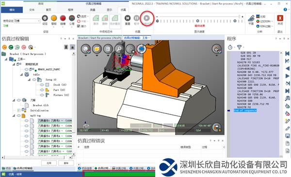Toggle visibility eye of 刀库 tool library

(x=19, y=100)
